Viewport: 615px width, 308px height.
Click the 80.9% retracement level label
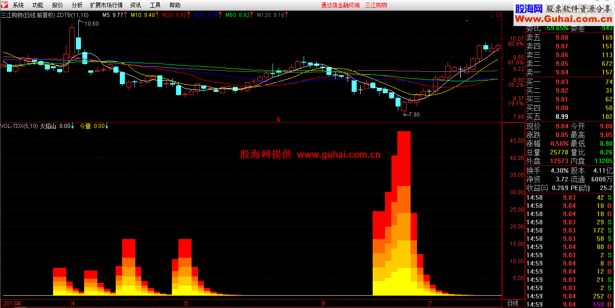(x=515, y=44)
